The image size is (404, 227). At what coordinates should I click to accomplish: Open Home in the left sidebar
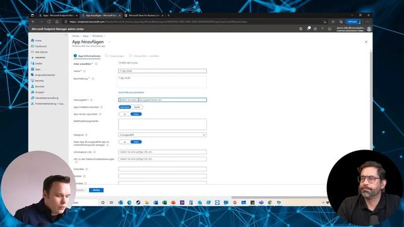tap(36, 40)
